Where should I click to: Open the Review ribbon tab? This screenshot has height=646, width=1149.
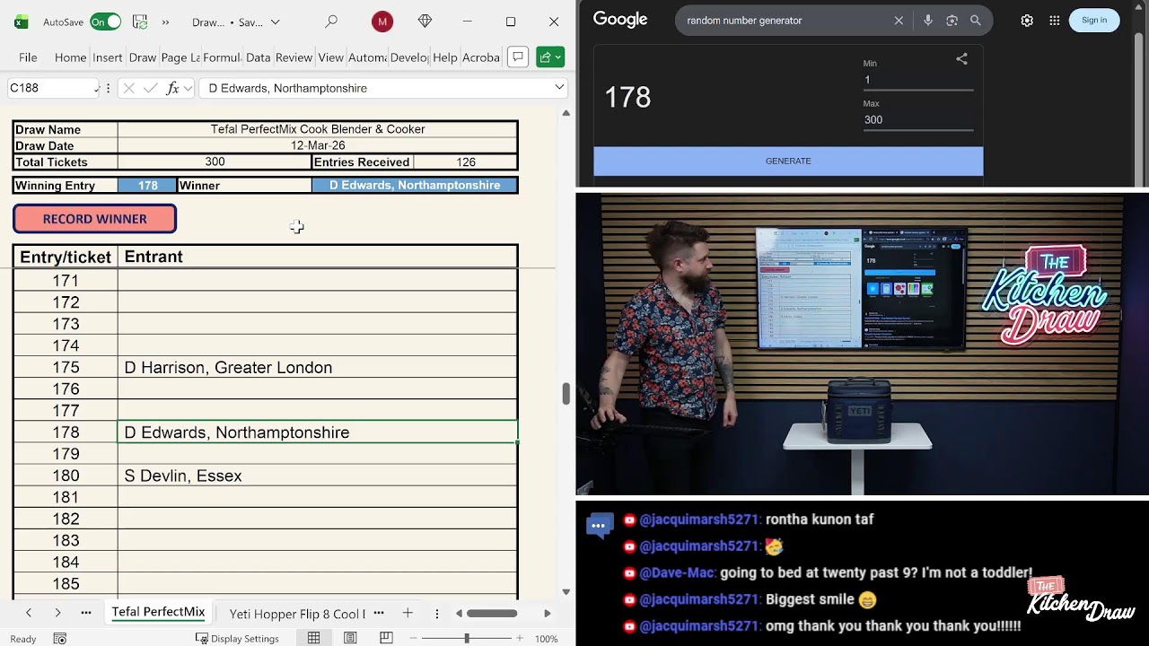pos(294,57)
